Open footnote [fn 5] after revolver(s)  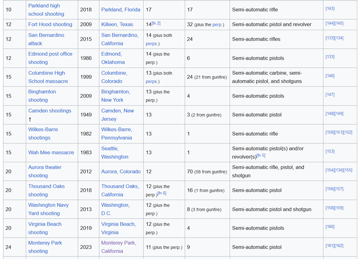261,155
